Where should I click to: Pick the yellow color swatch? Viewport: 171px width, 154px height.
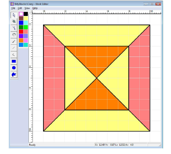(x=26, y=18)
